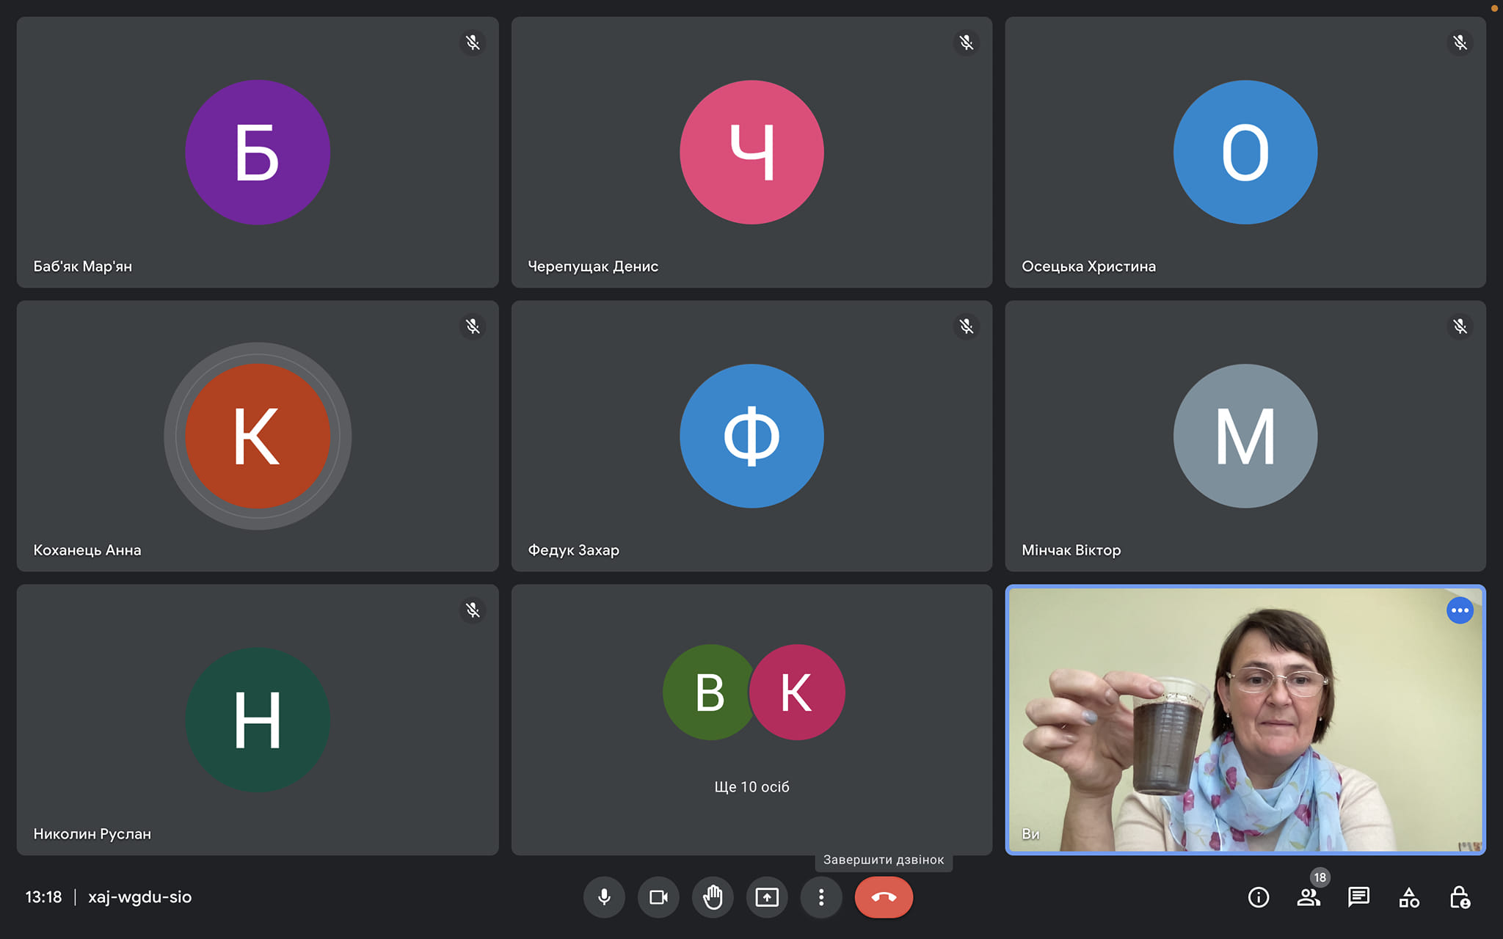1503x939 pixels.
Task: Select the pink Ч avatar
Action: [x=751, y=152]
